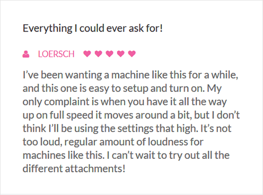Click the line beginning 'only complaint is when'
The width and height of the screenshot is (263, 195).
click(x=125, y=102)
